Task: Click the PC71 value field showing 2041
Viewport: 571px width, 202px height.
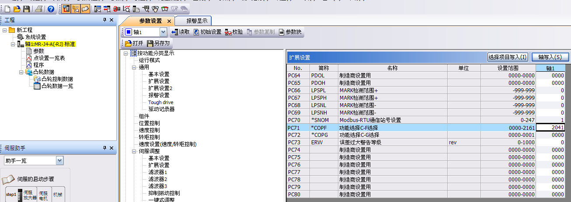Action: tap(550, 128)
